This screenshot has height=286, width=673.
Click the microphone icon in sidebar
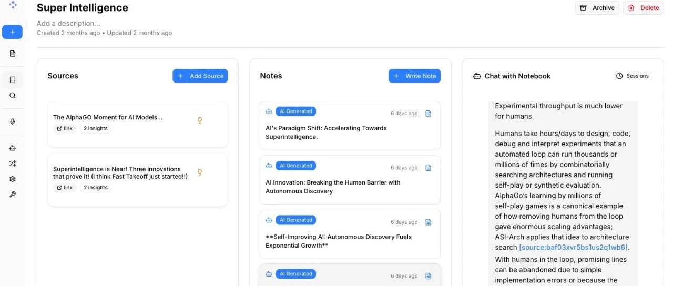(13, 121)
